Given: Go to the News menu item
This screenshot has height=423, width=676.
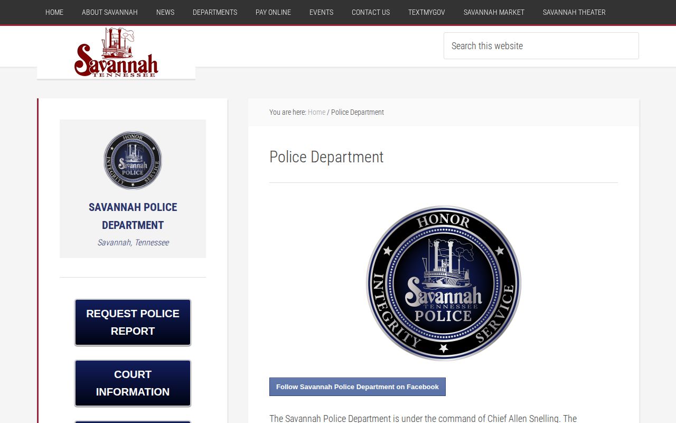Looking at the screenshot, I should [x=165, y=12].
